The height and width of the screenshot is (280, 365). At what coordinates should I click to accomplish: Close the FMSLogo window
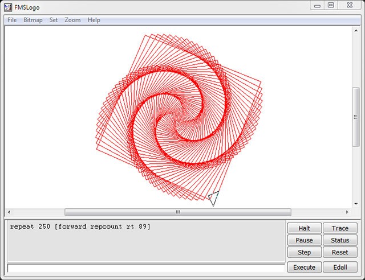point(349,6)
